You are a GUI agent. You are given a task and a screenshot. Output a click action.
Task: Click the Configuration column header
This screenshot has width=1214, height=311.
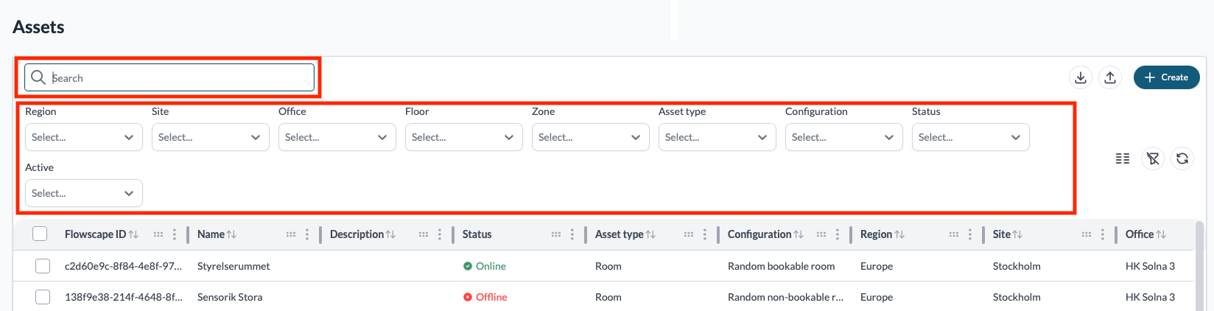point(759,234)
